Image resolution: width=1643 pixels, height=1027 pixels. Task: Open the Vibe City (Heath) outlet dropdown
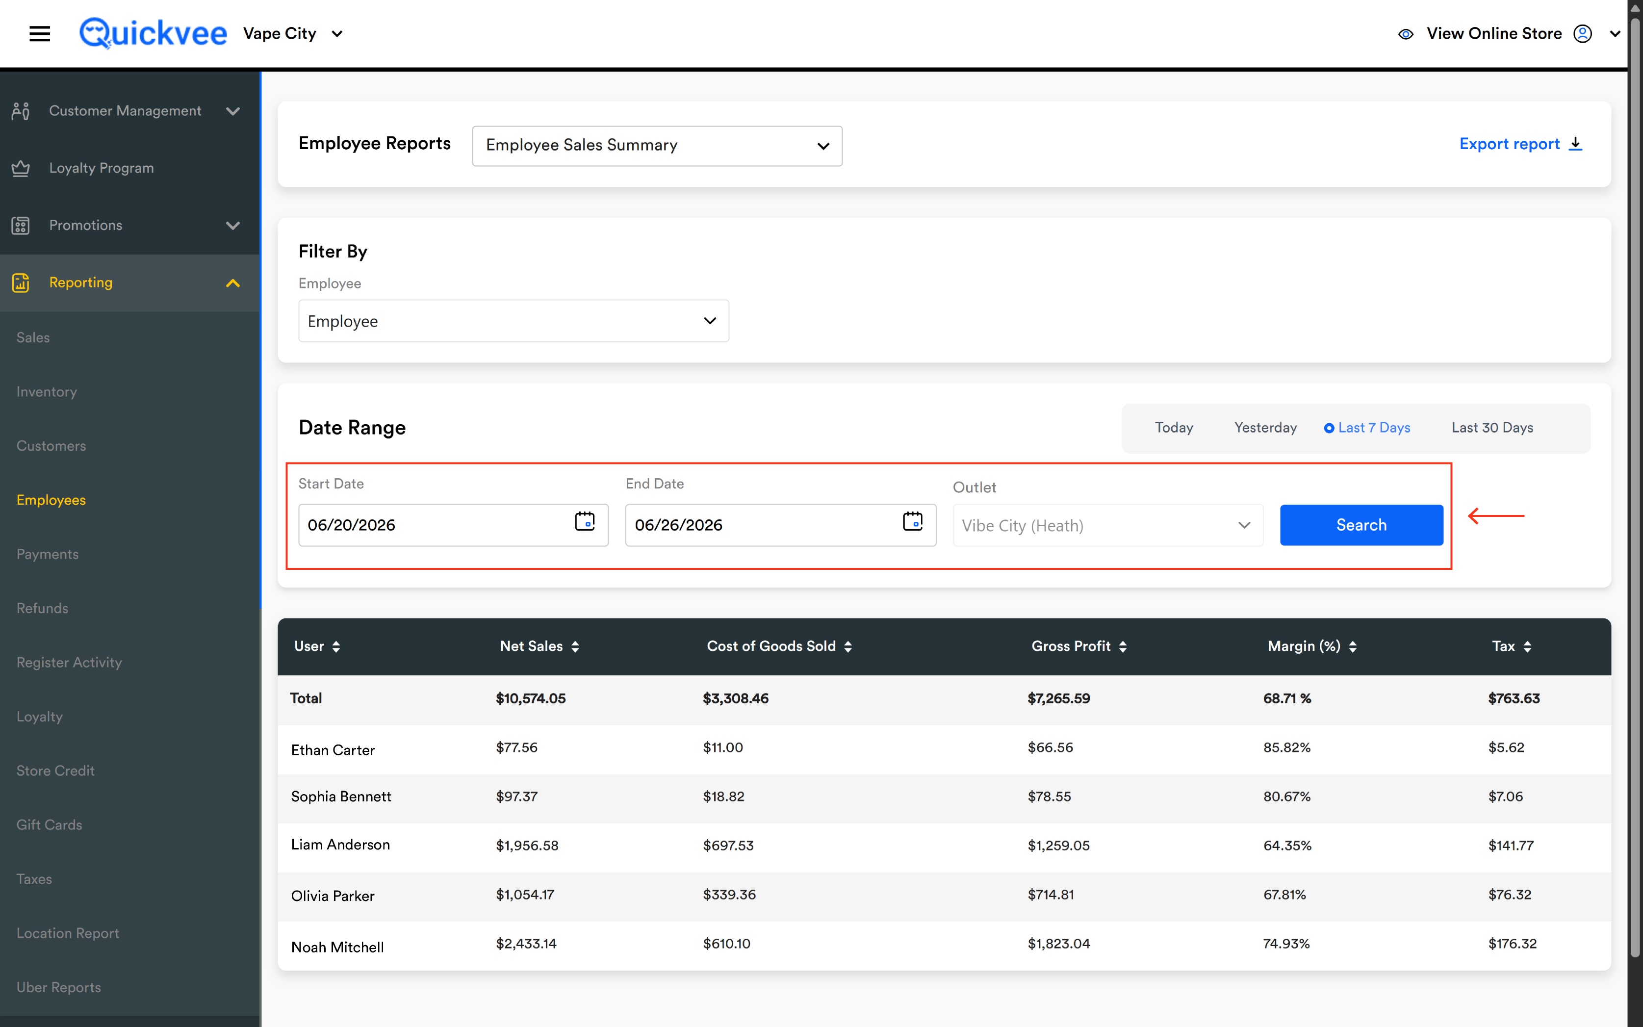(1107, 525)
